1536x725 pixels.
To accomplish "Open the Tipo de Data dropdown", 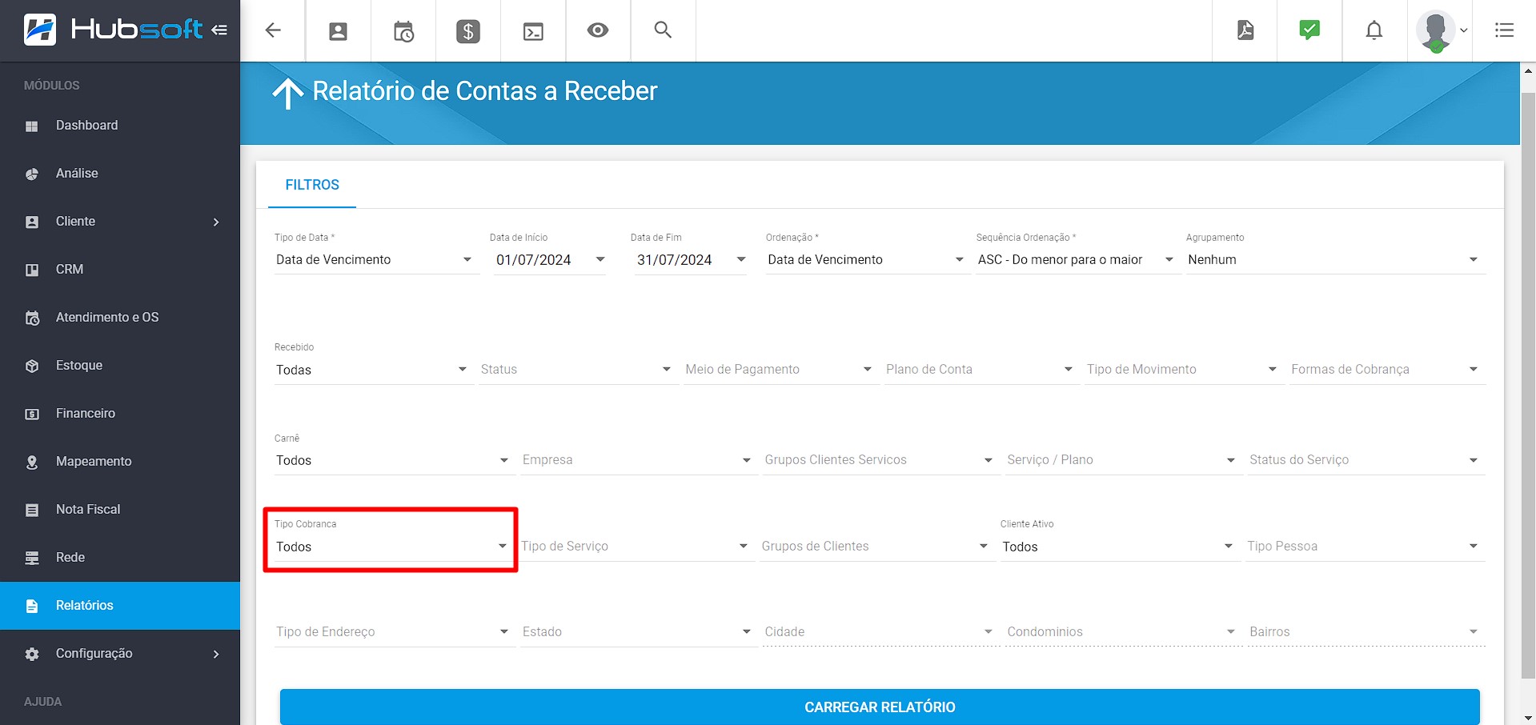I will [376, 259].
